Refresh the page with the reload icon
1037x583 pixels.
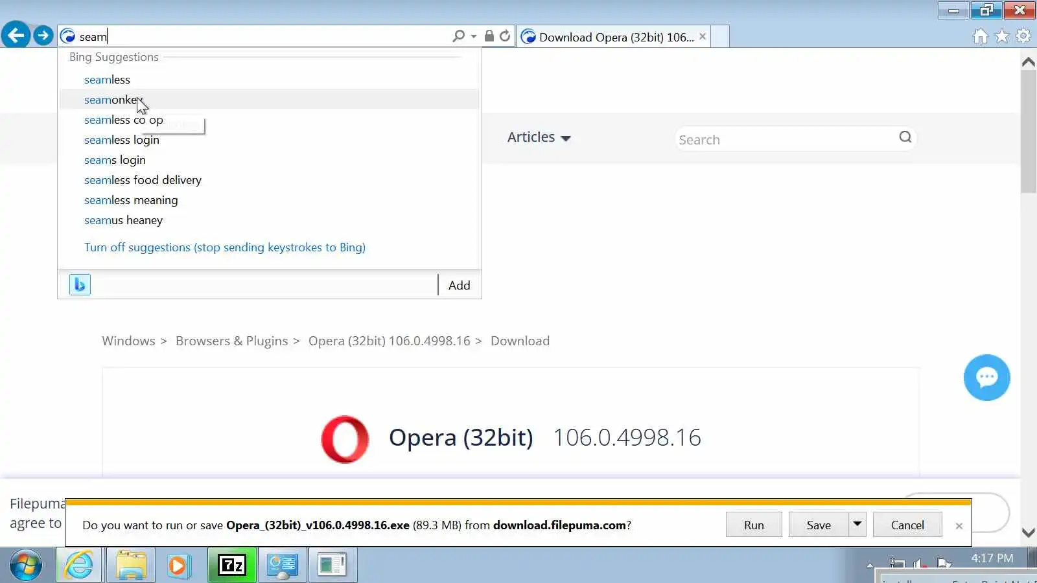click(x=505, y=36)
